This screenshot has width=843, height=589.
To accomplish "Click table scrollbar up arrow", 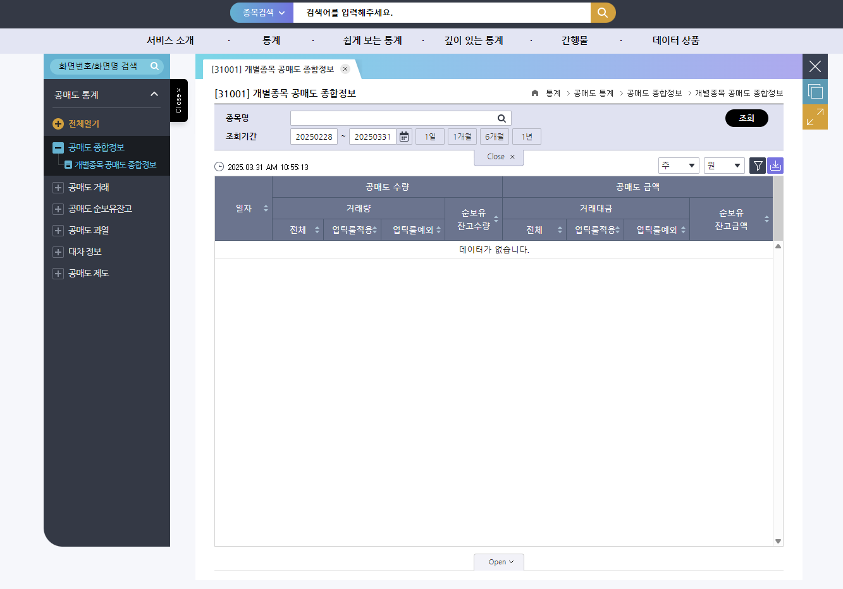I will click(x=778, y=246).
